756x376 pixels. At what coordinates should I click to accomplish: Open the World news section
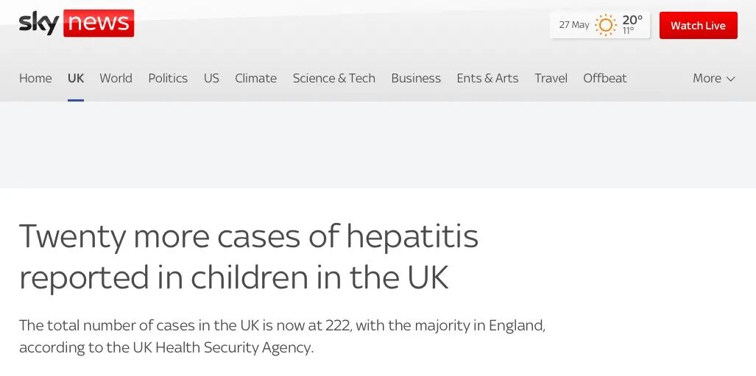116,78
